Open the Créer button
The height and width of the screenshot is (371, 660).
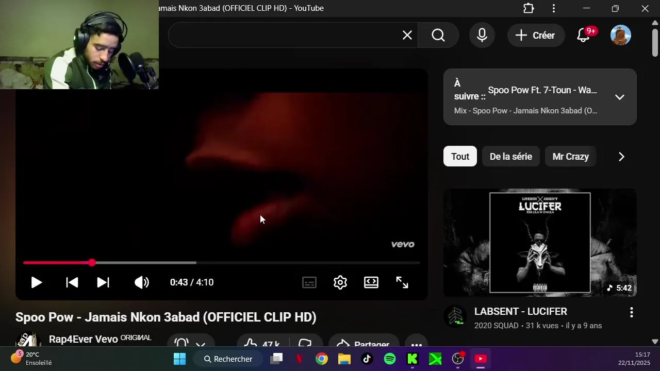tap(536, 35)
